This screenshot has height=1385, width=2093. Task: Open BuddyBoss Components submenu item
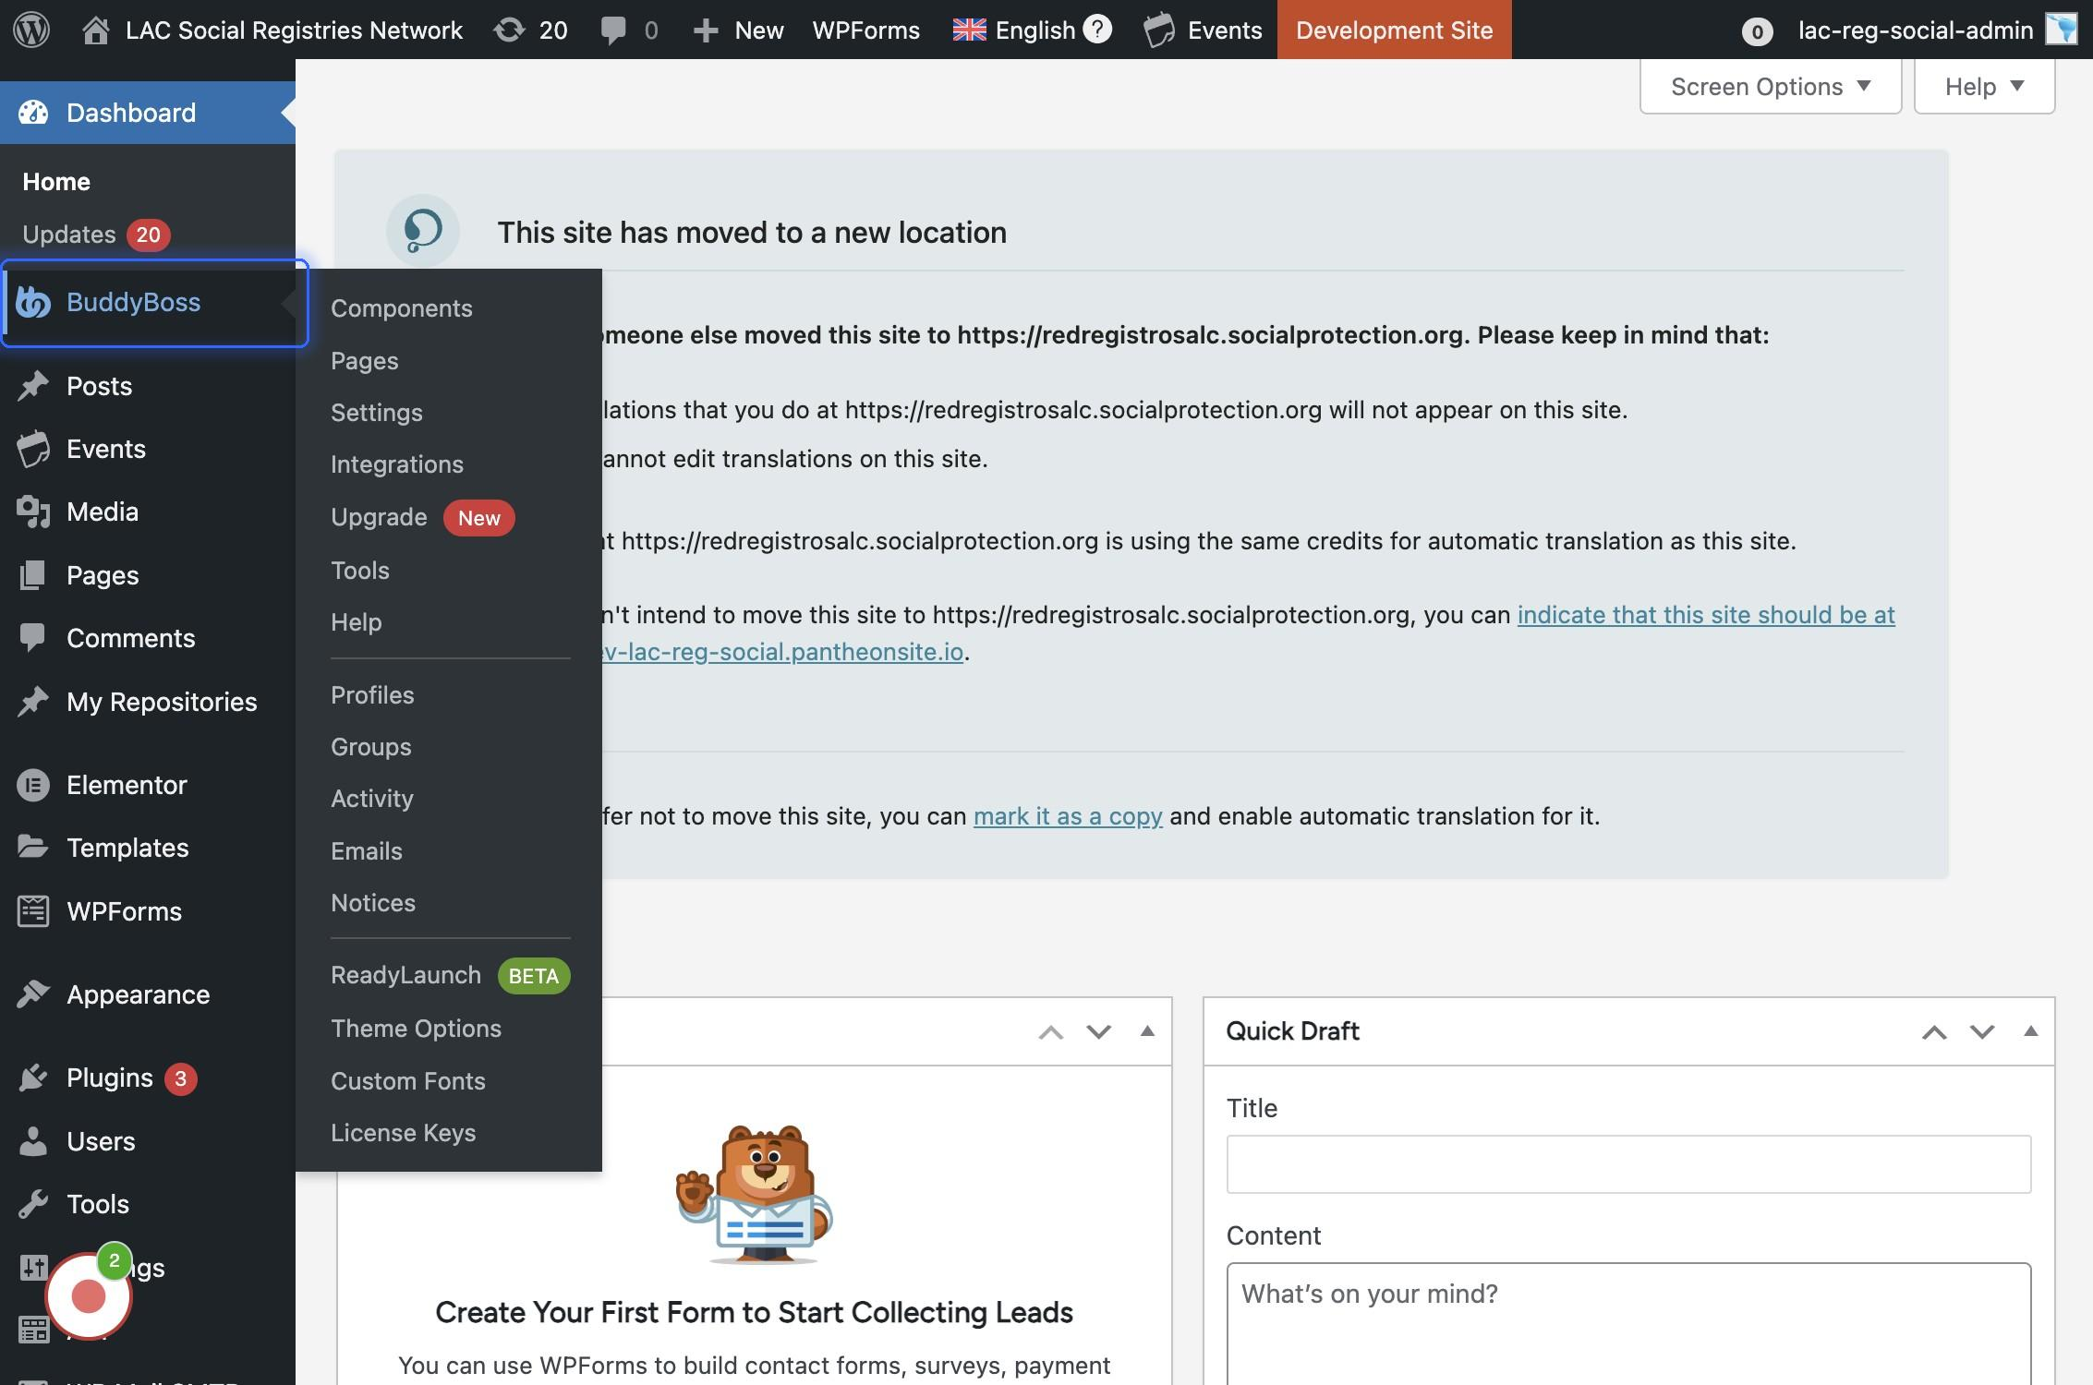click(401, 308)
